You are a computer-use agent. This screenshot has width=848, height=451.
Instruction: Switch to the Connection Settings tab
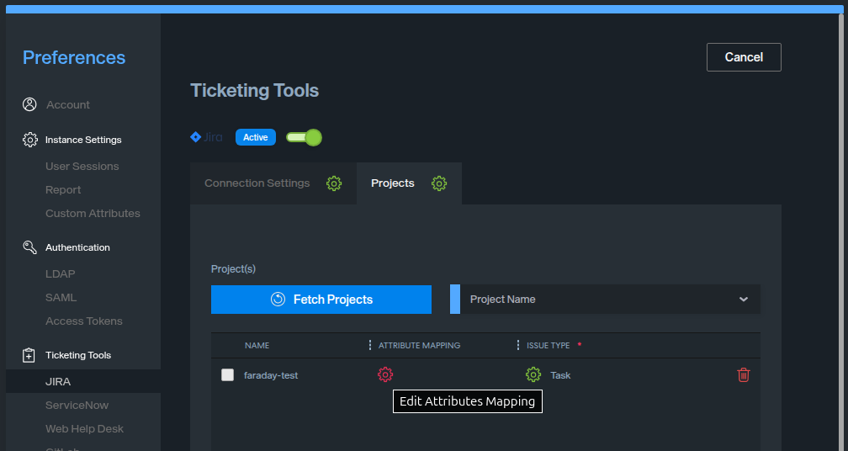point(257,183)
